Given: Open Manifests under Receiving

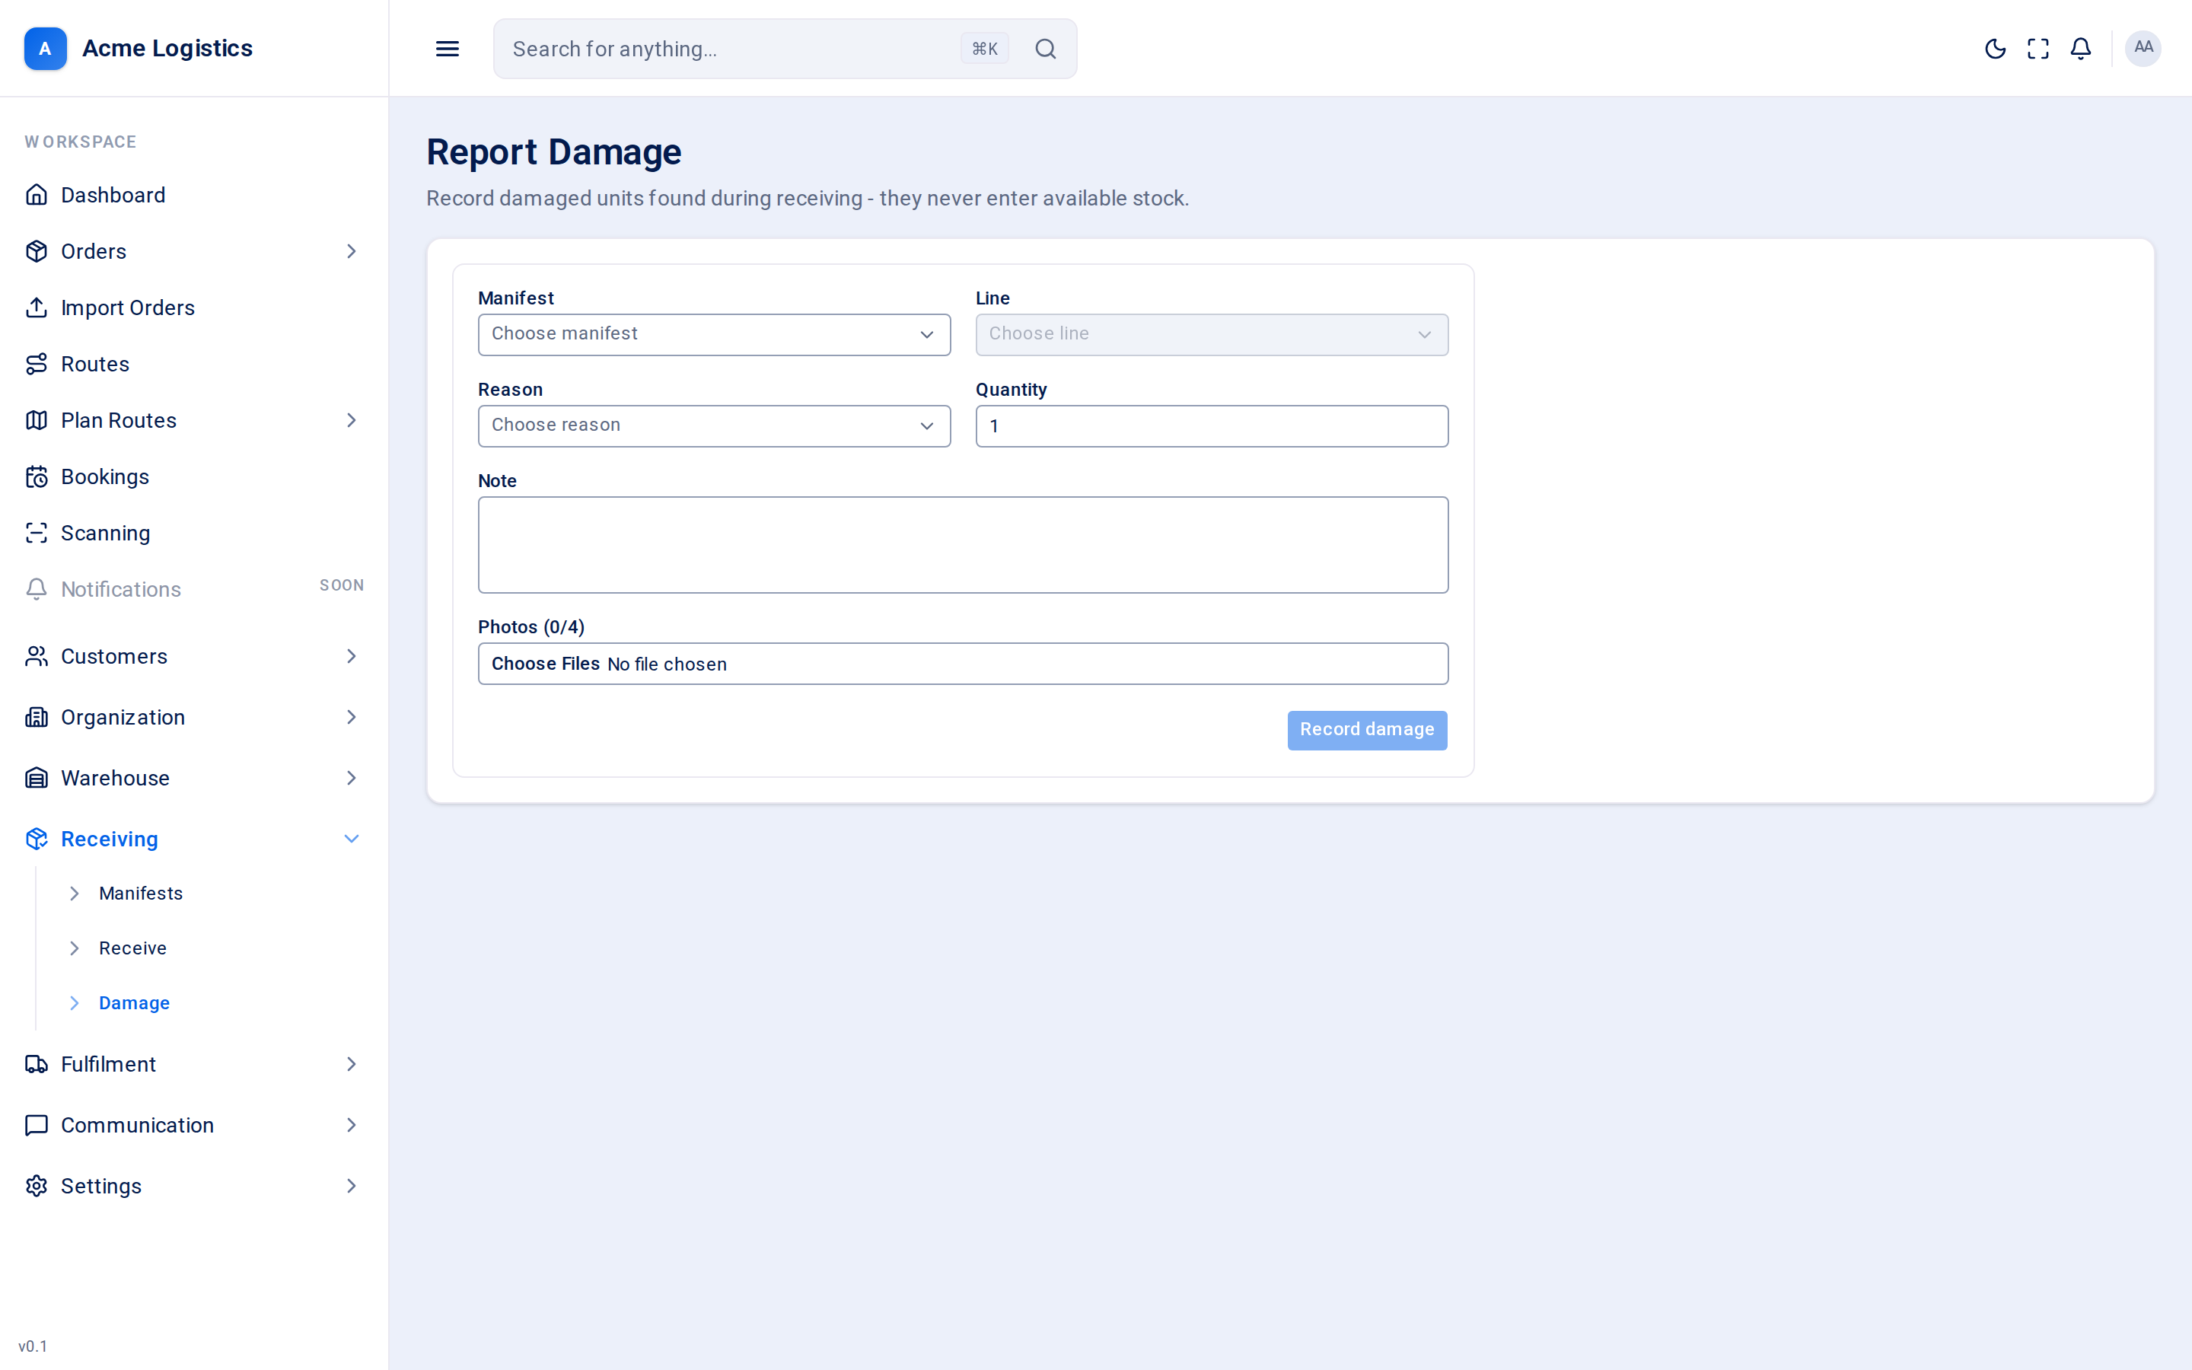Looking at the screenshot, I should point(140,894).
